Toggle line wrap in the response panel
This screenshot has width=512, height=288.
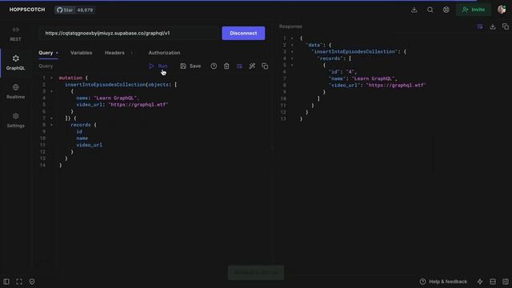pyautogui.click(x=480, y=26)
